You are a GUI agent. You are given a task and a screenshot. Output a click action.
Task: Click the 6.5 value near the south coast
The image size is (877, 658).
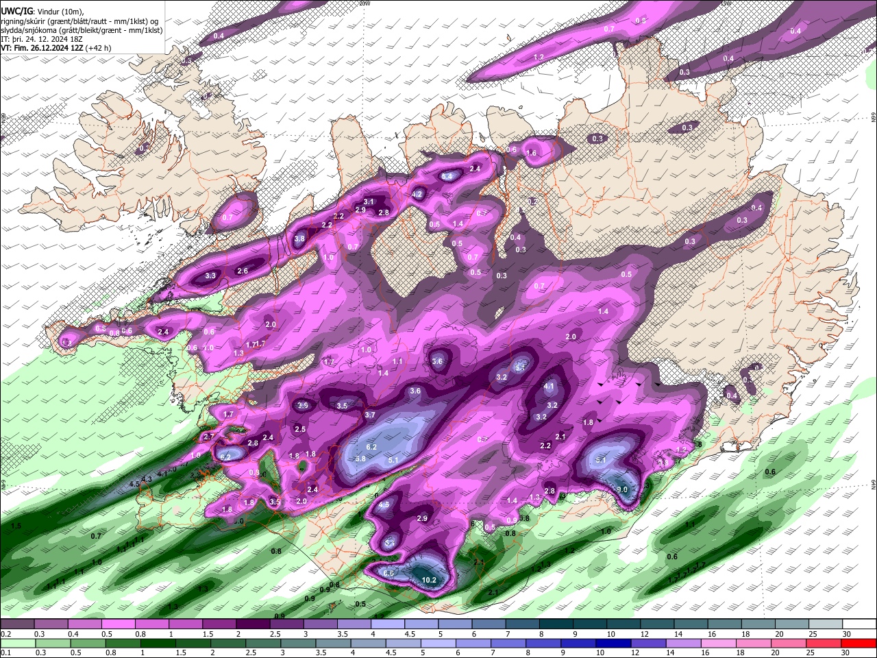coord(388,573)
